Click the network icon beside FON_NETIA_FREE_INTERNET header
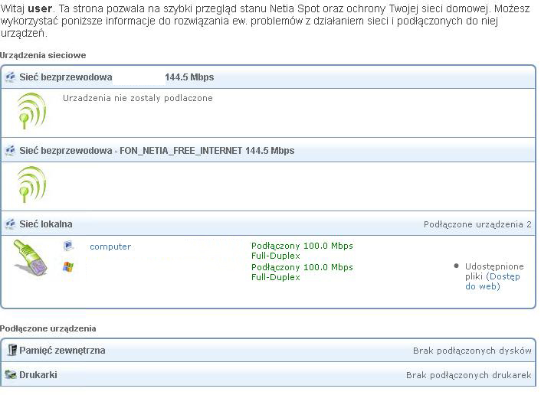 pos(11,150)
